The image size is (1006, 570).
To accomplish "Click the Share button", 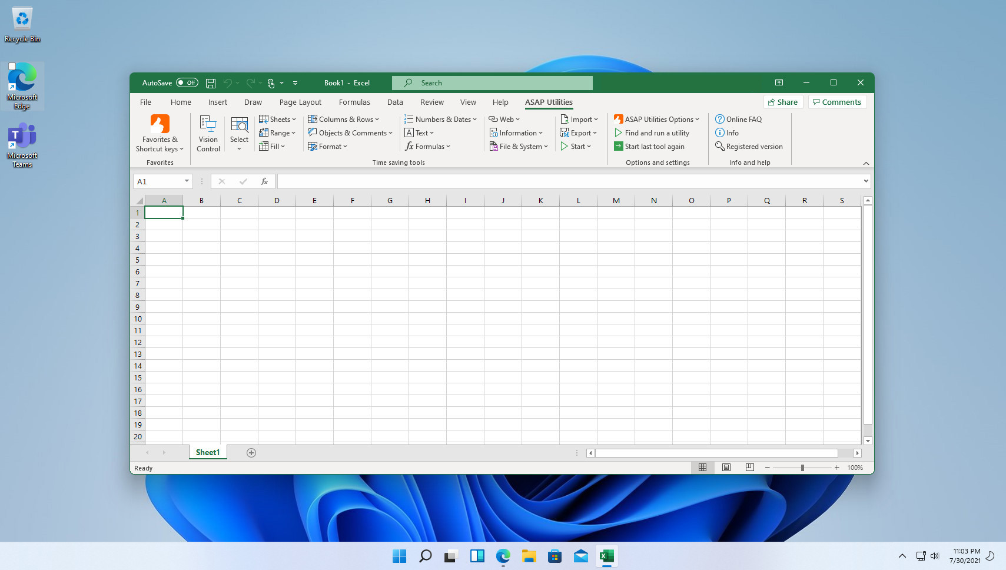I will point(783,102).
